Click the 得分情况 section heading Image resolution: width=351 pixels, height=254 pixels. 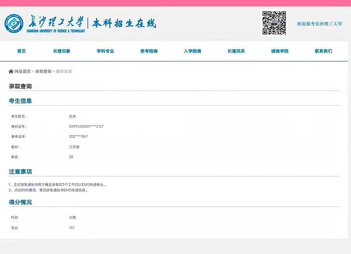coord(20,202)
